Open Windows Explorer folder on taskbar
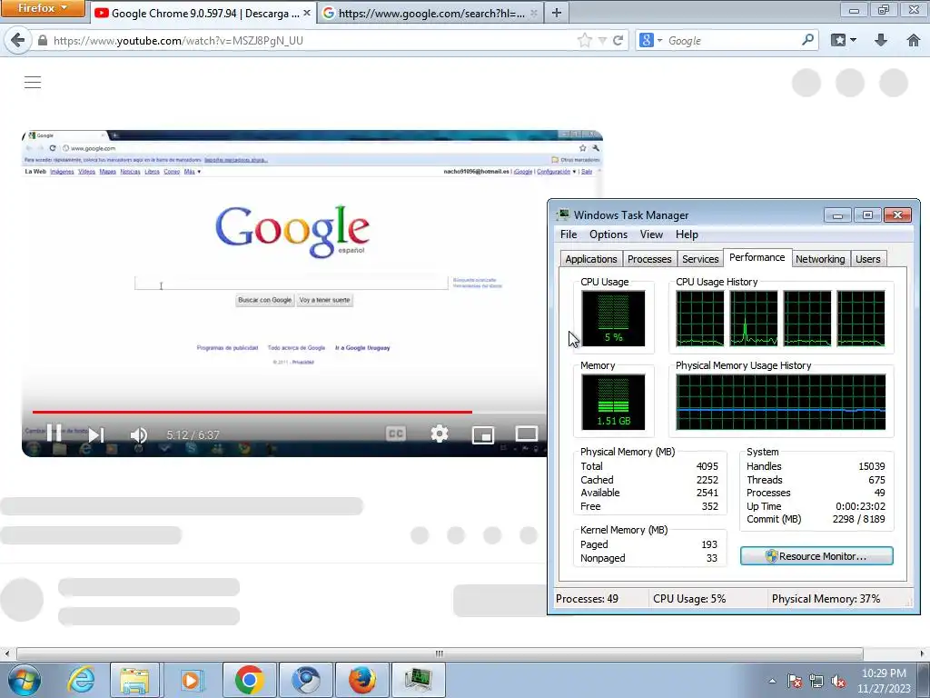This screenshot has height=698, width=930. (x=134, y=680)
